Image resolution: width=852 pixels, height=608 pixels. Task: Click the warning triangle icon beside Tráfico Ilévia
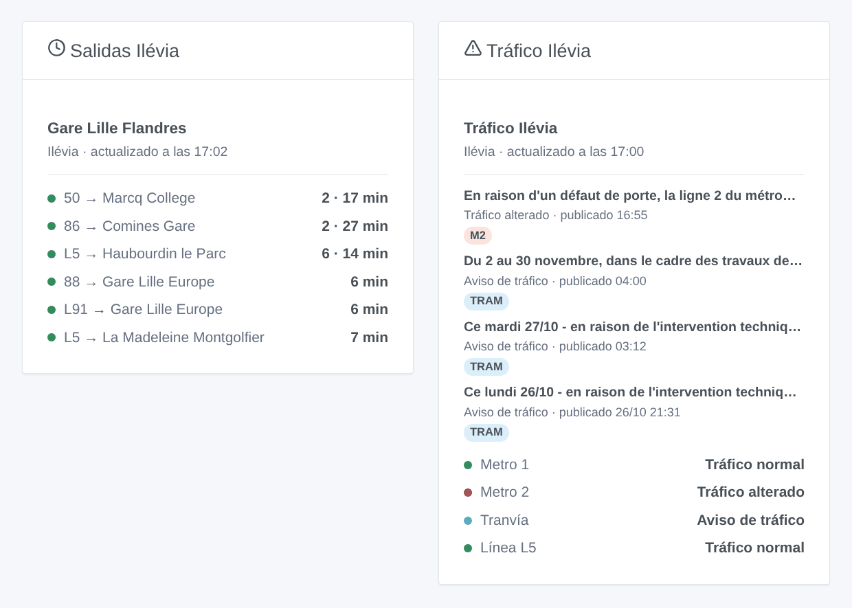tap(473, 48)
